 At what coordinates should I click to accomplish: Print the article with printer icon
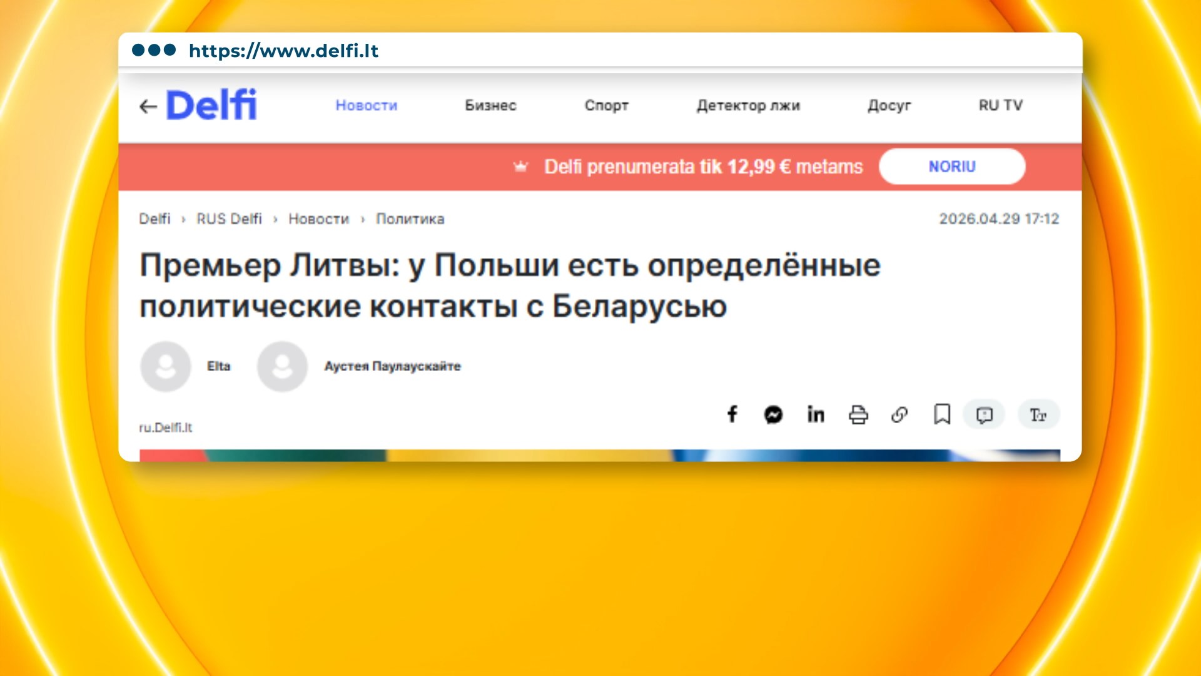pos(858,414)
